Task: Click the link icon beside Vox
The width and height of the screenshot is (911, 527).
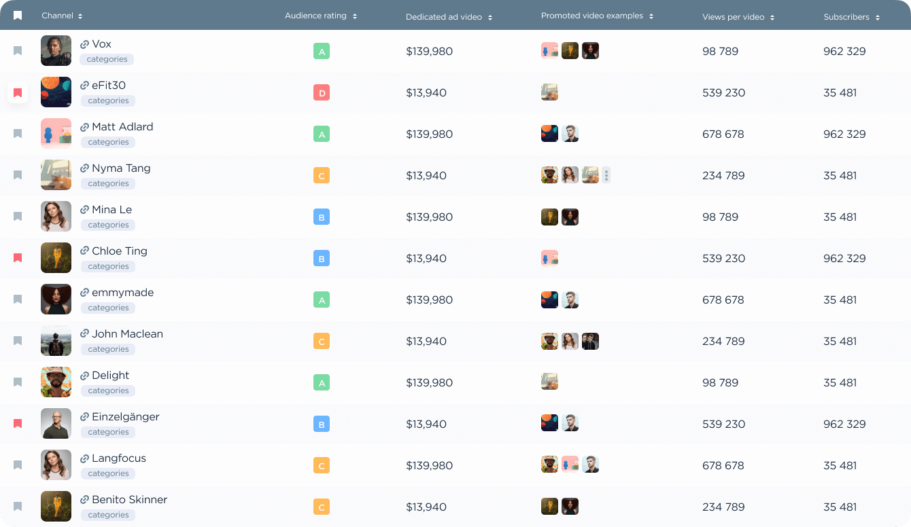Action: pyautogui.click(x=84, y=44)
